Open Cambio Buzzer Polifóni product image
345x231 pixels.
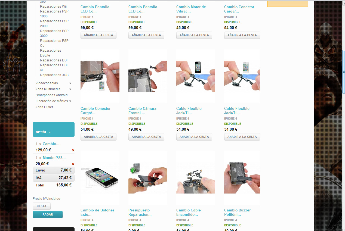pyautogui.click(x=242, y=178)
